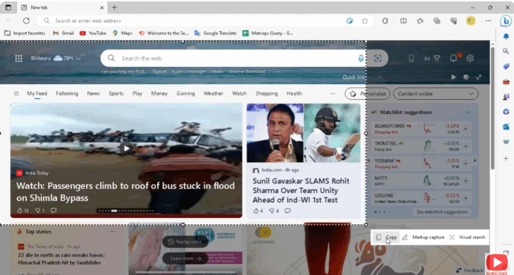This screenshot has height=275, width=514.
Task: Click the split screen icon in toolbar
Action: [x=403, y=21]
